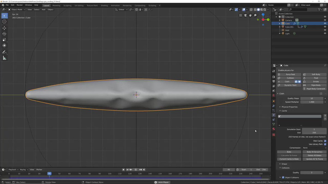Click the Simulation Start frame field
The height and width of the screenshot is (184, 328).
(314, 129)
